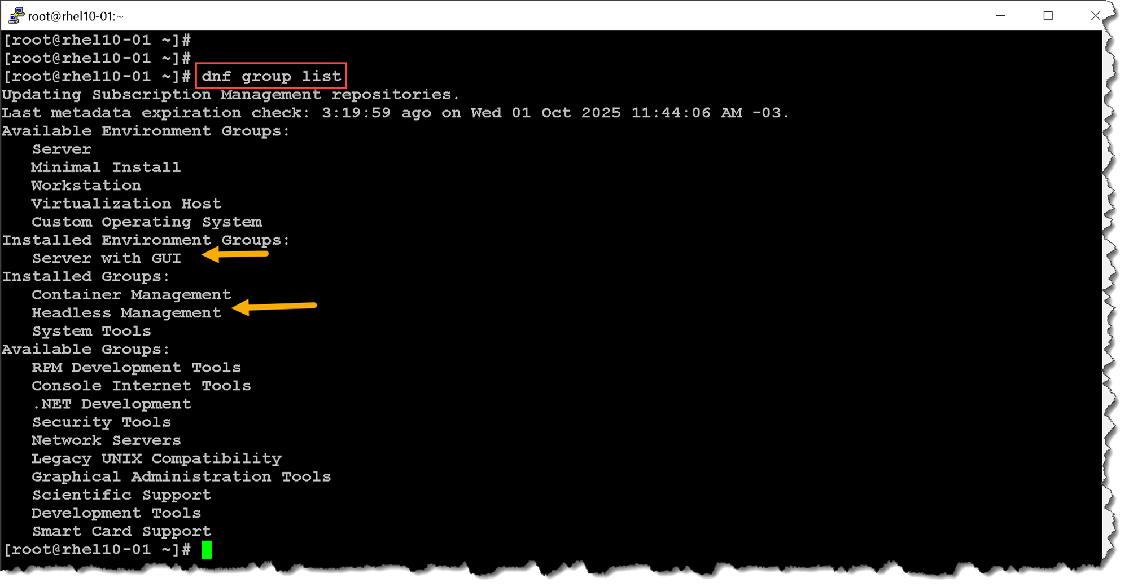Place cursor at the green terminal cursor block

tap(207, 549)
